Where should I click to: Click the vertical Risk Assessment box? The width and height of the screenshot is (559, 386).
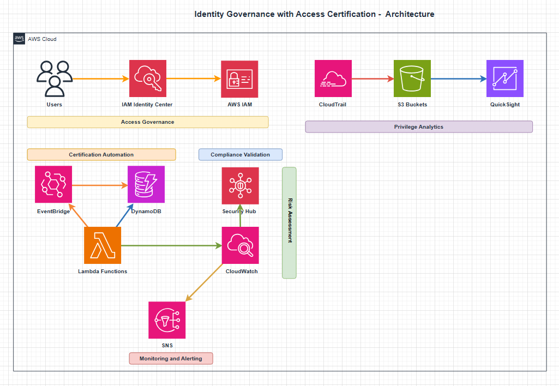click(x=289, y=223)
